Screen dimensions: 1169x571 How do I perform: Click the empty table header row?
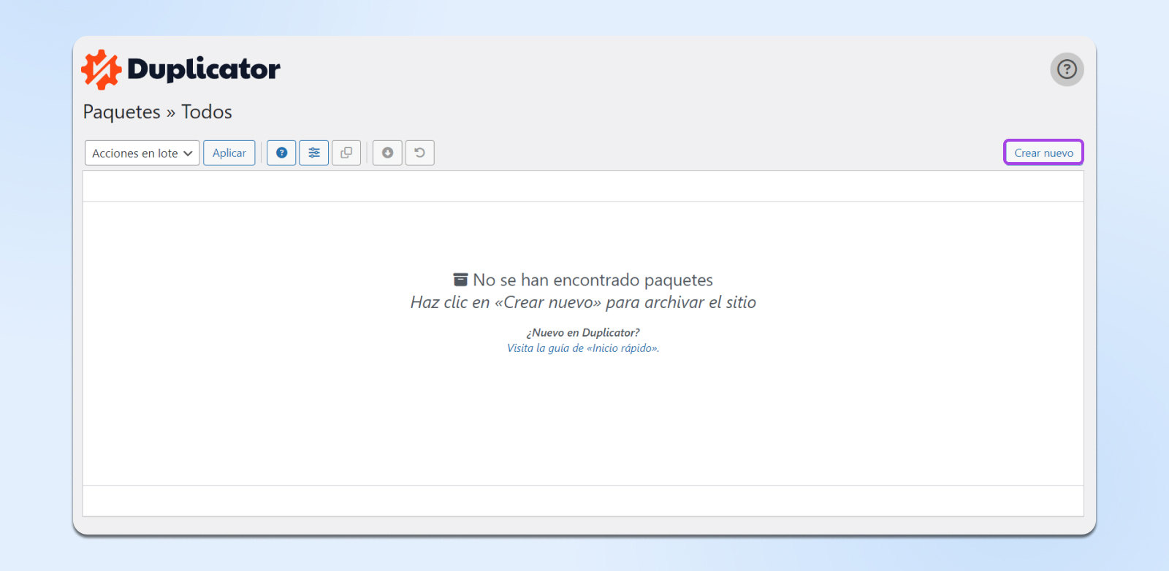coord(583,186)
